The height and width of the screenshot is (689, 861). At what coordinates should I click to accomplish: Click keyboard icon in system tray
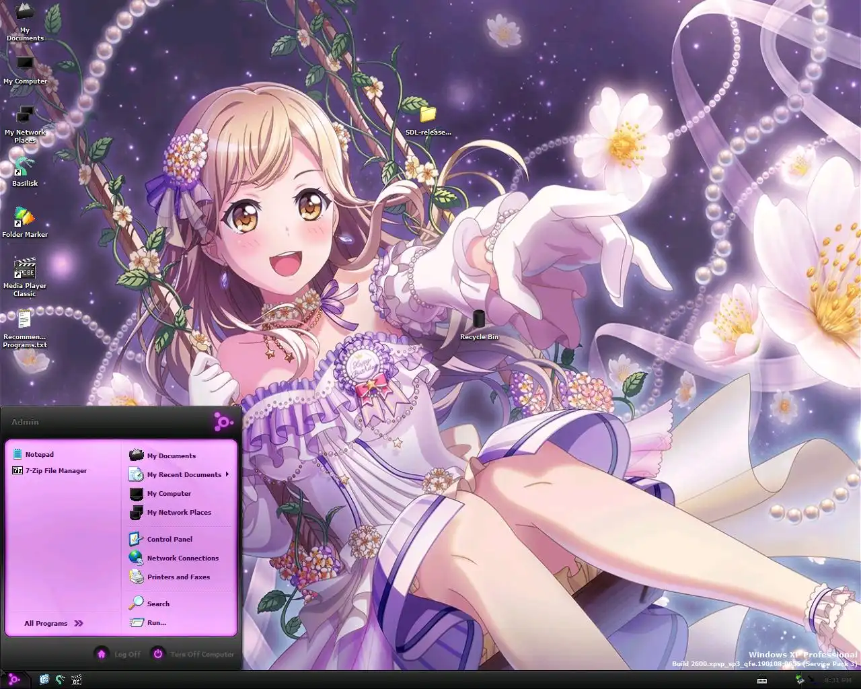[762, 680]
